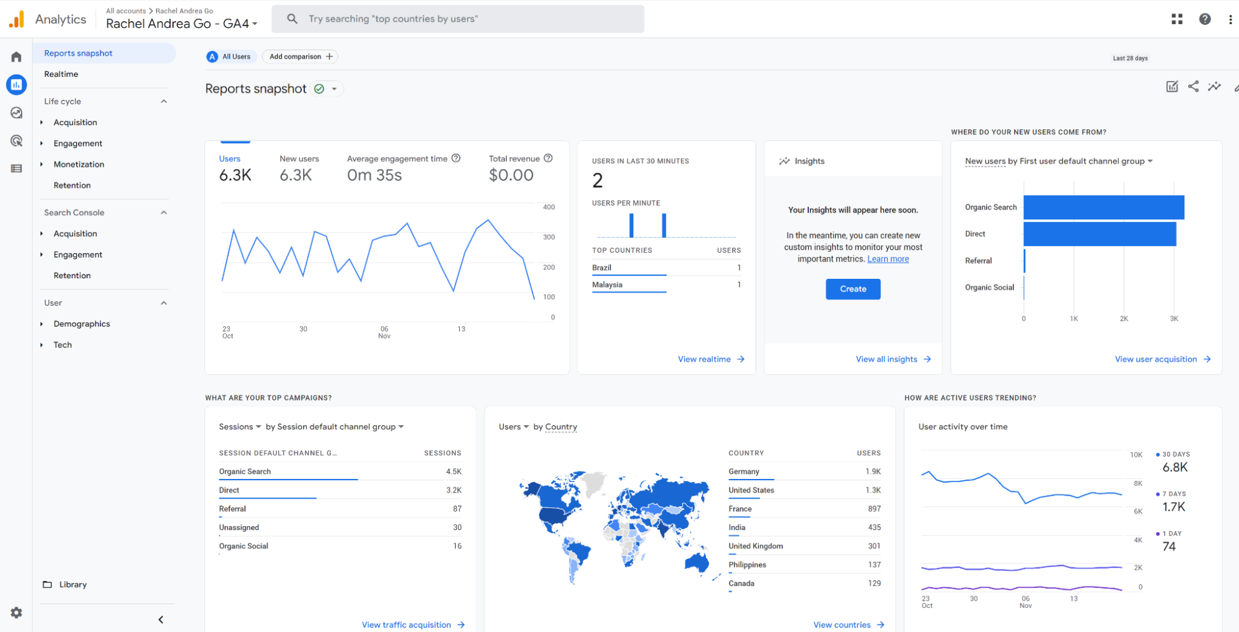The width and height of the screenshot is (1239, 632).
Task: Click the Share this report icon
Action: click(1193, 86)
